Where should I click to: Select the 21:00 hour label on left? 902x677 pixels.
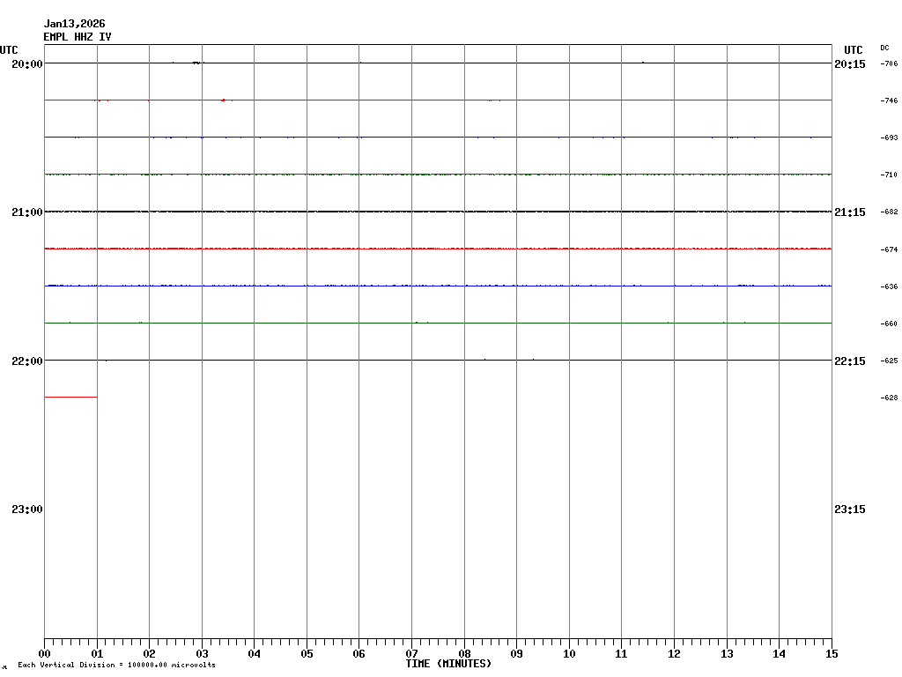(x=26, y=212)
